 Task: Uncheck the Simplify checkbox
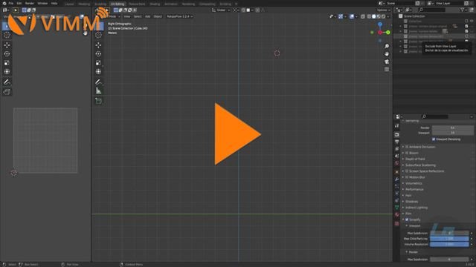[x=407, y=220]
